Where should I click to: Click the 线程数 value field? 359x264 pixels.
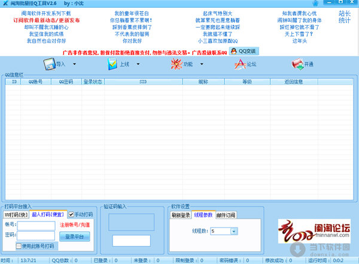coord(221,231)
